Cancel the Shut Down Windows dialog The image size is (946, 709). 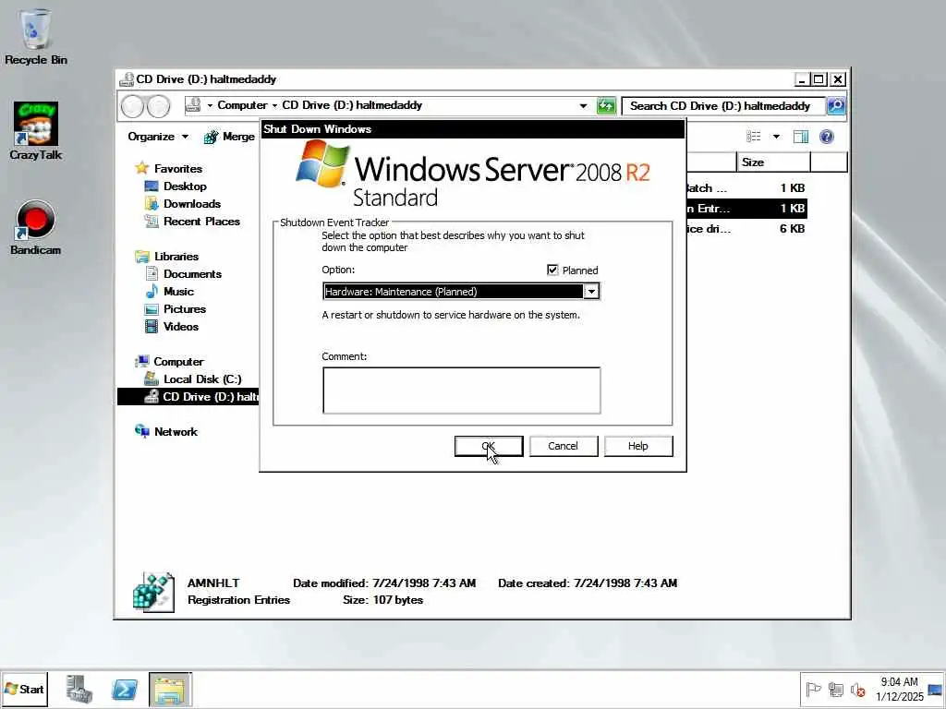point(563,446)
